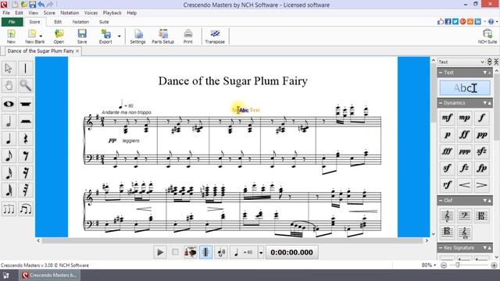
Task: Insert mezzo-forte mf dynamic
Action: tap(447, 118)
